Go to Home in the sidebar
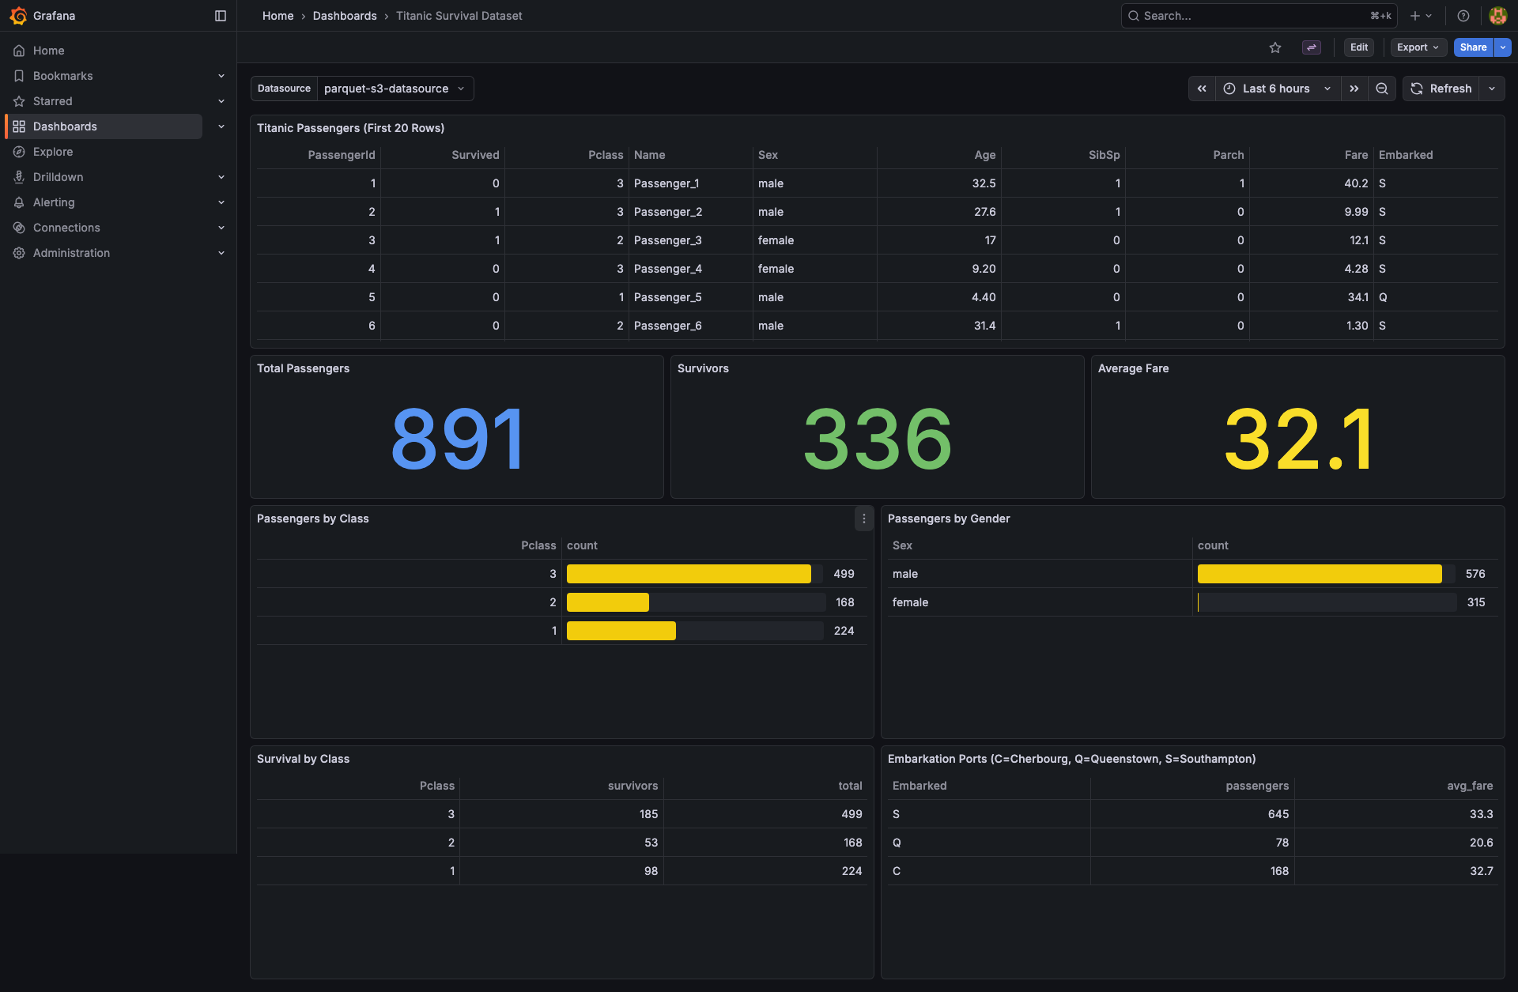This screenshot has height=992, width=1518. tap(48, 51)
